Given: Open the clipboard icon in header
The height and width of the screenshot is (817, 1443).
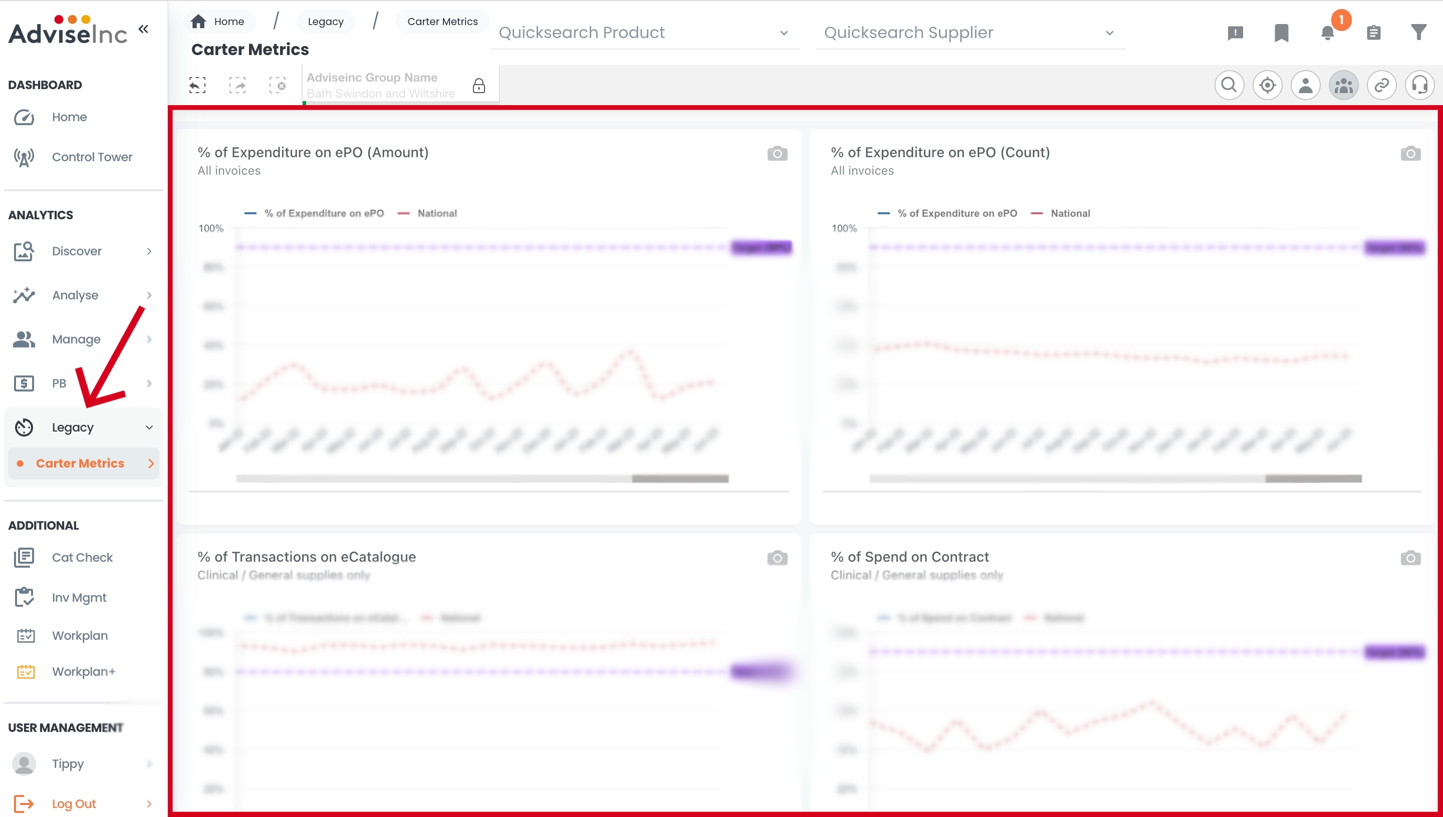Looking at the screenshot, I should pos(1373,33).
